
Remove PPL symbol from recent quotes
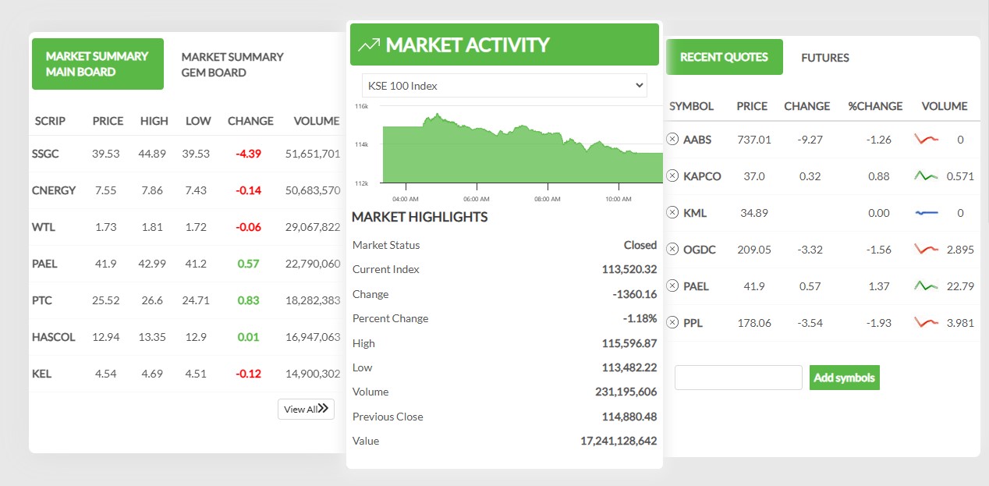[672, 322]
